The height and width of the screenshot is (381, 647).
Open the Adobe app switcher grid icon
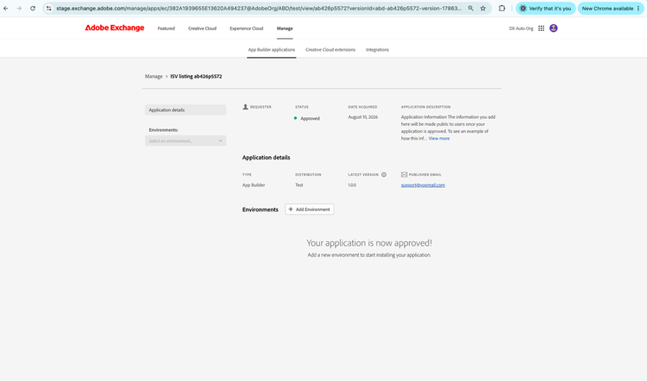point(541,28)
